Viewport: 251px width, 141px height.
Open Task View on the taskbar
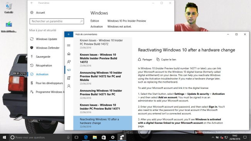[76, 137]
